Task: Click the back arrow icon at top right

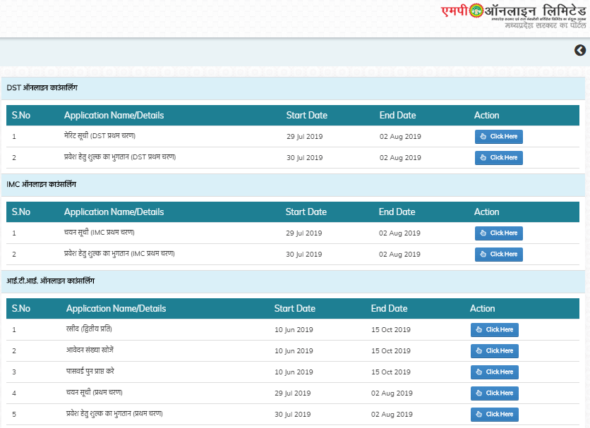Action: (580, 50)
